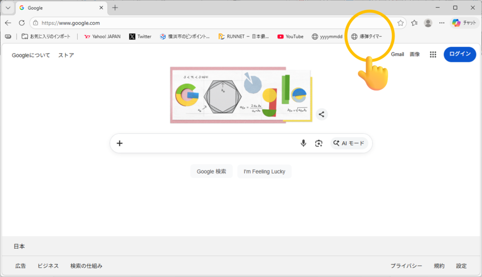Open the Gmail link

[397, 54]
